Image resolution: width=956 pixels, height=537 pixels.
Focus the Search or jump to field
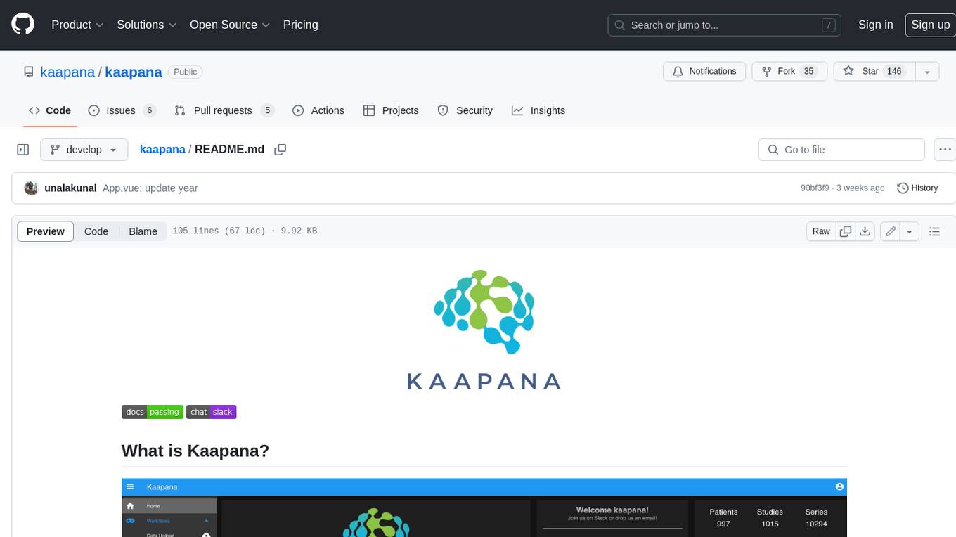point(725,25)
